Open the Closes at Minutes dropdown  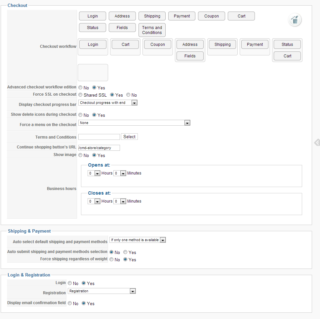[x=120, y=201]
